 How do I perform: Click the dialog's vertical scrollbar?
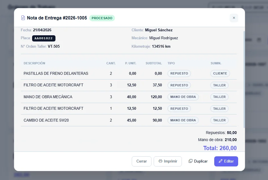tap(244, 79)
